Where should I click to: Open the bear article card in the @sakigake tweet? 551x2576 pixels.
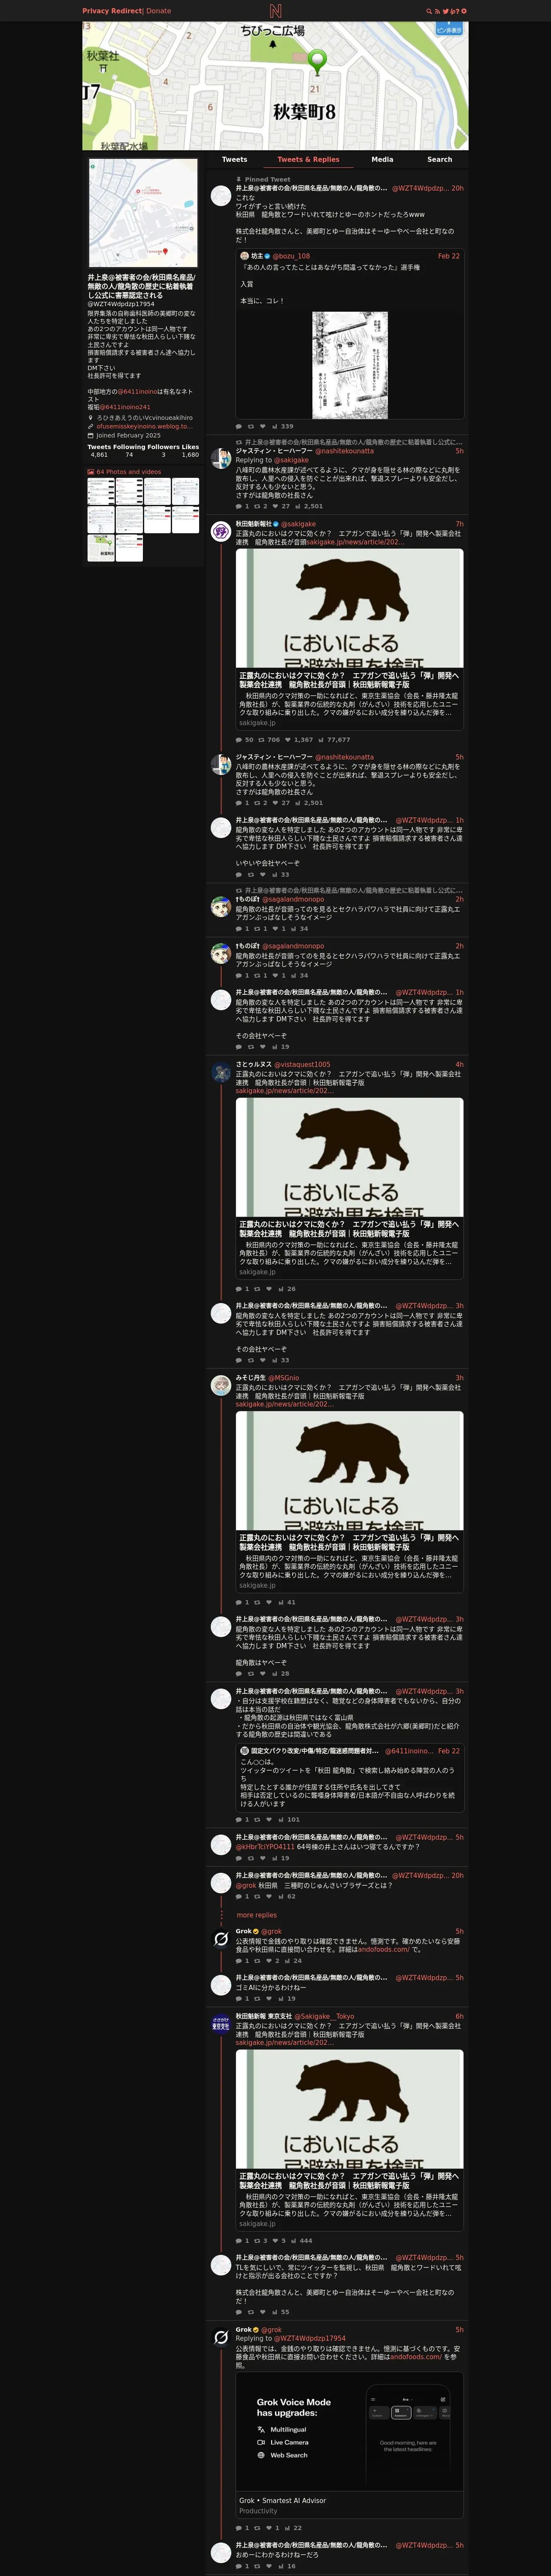(350, 639)
